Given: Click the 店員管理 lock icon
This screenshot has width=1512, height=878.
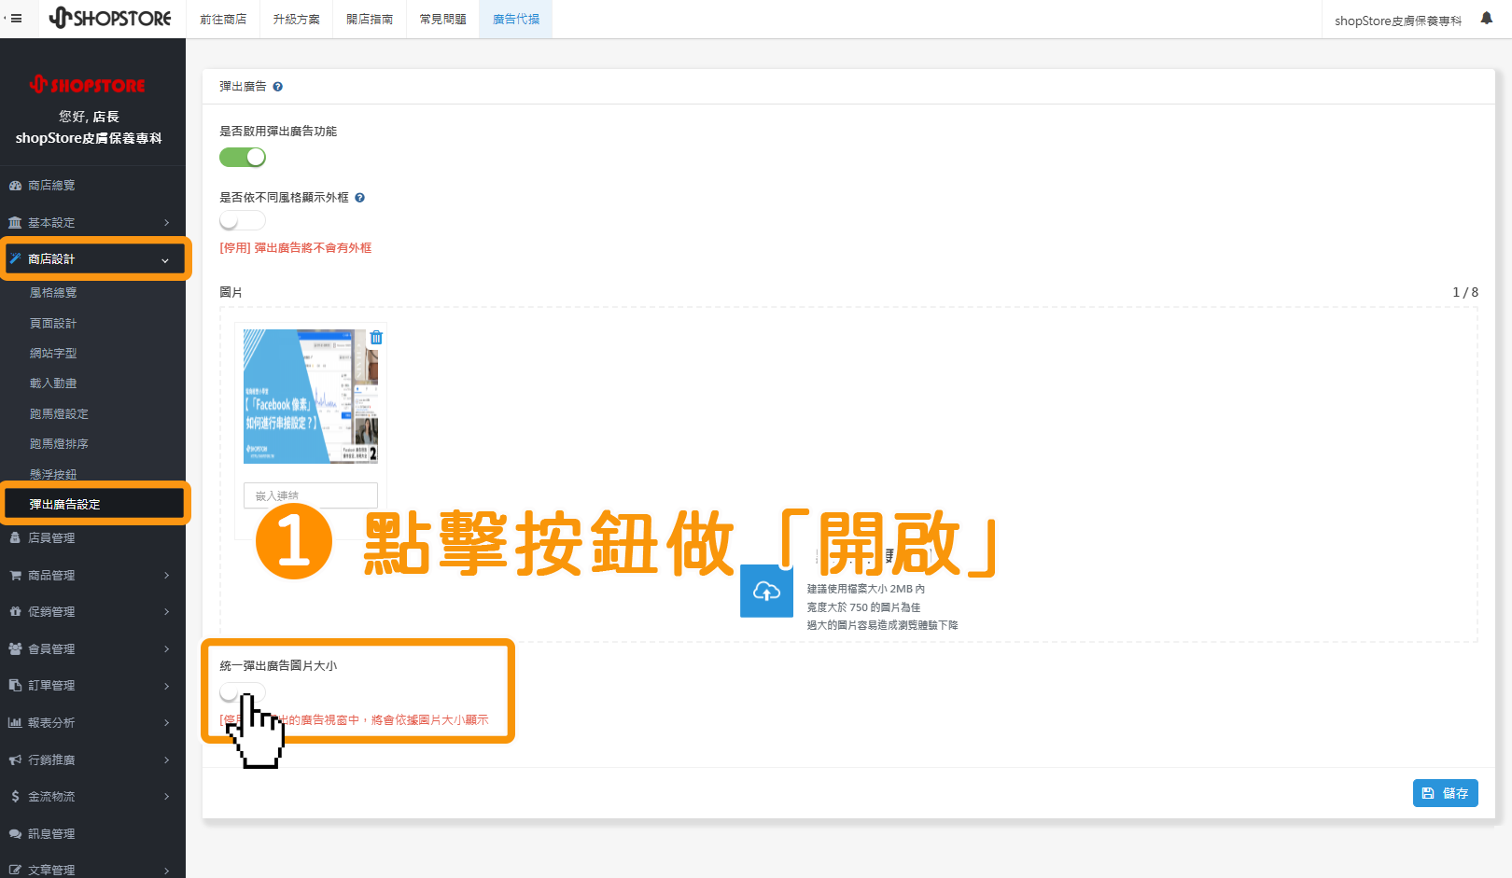Looking at the screenshot, I should coord(15,538).
